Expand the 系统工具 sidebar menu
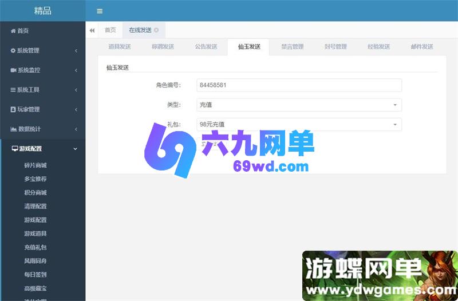The height and width of the screenshot is (301, 458). [42, 90]
